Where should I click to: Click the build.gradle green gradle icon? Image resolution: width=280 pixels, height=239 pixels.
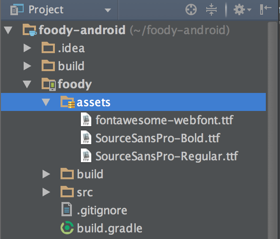pos(67,228)
